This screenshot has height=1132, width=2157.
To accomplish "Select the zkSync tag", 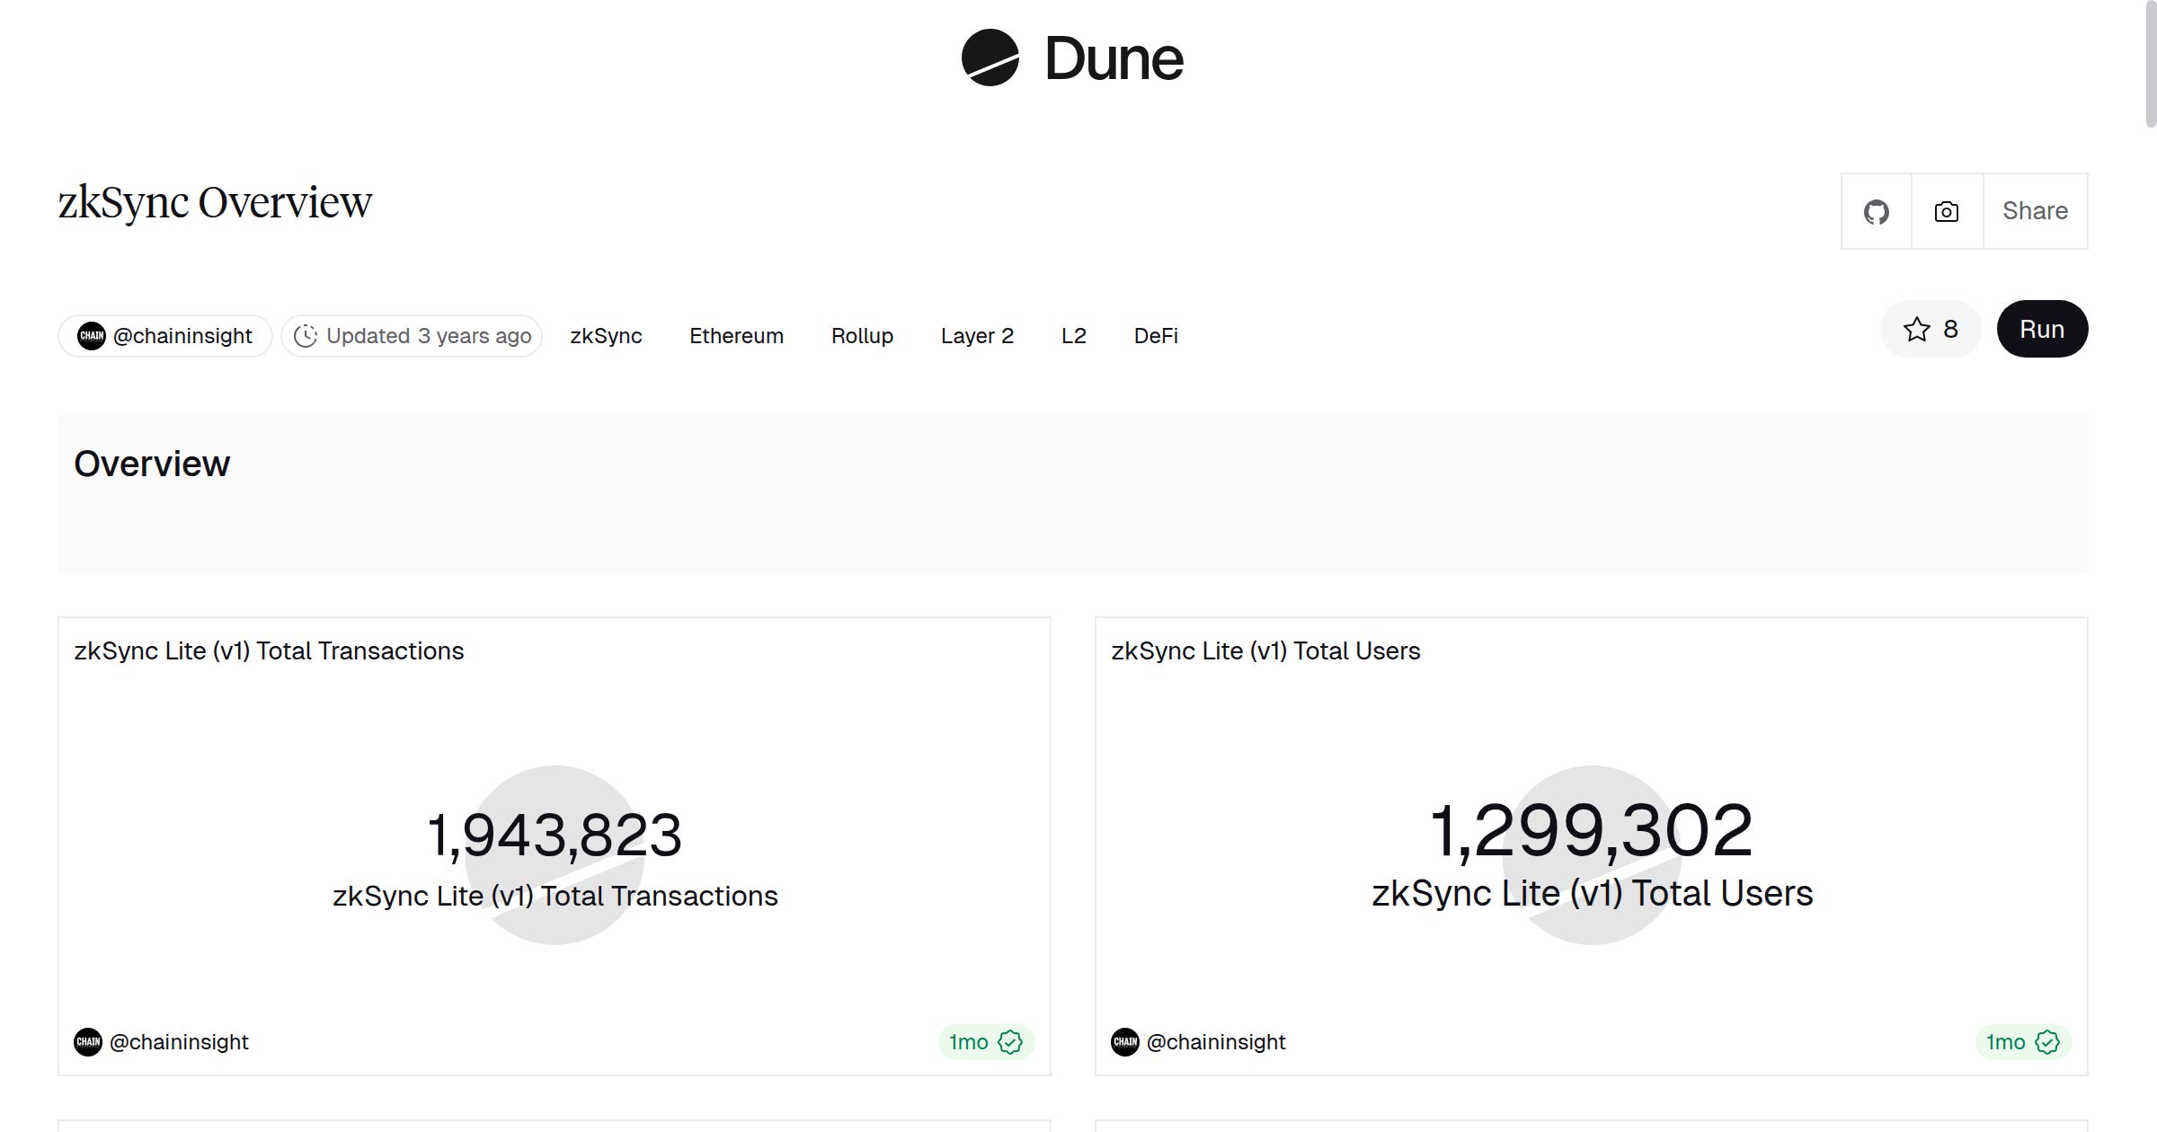I will pyautogui.click(x=606, y=336).
